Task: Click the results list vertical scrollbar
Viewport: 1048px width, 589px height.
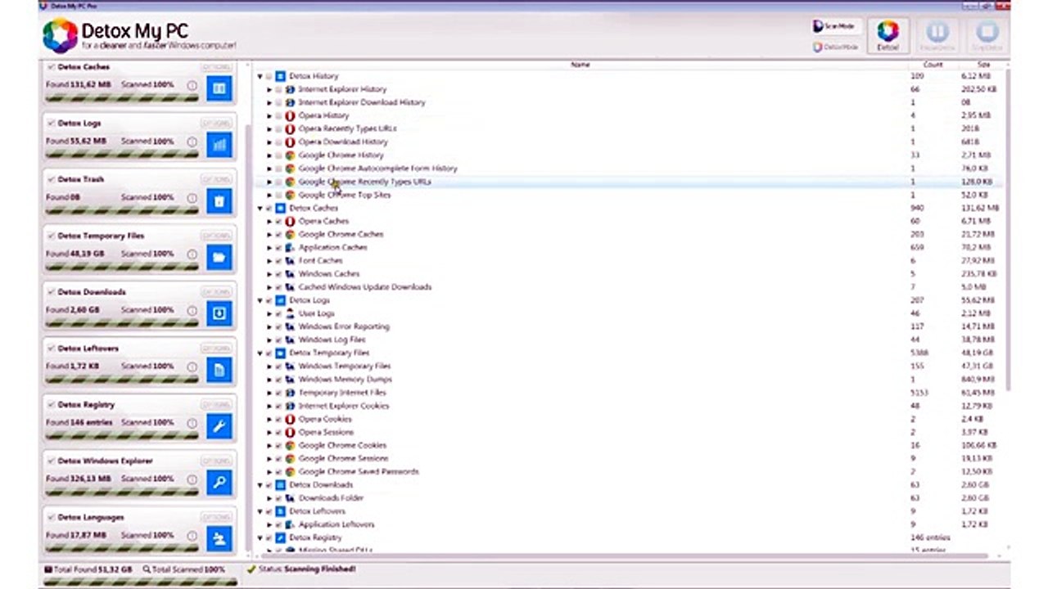Action: pos(1009,229)
